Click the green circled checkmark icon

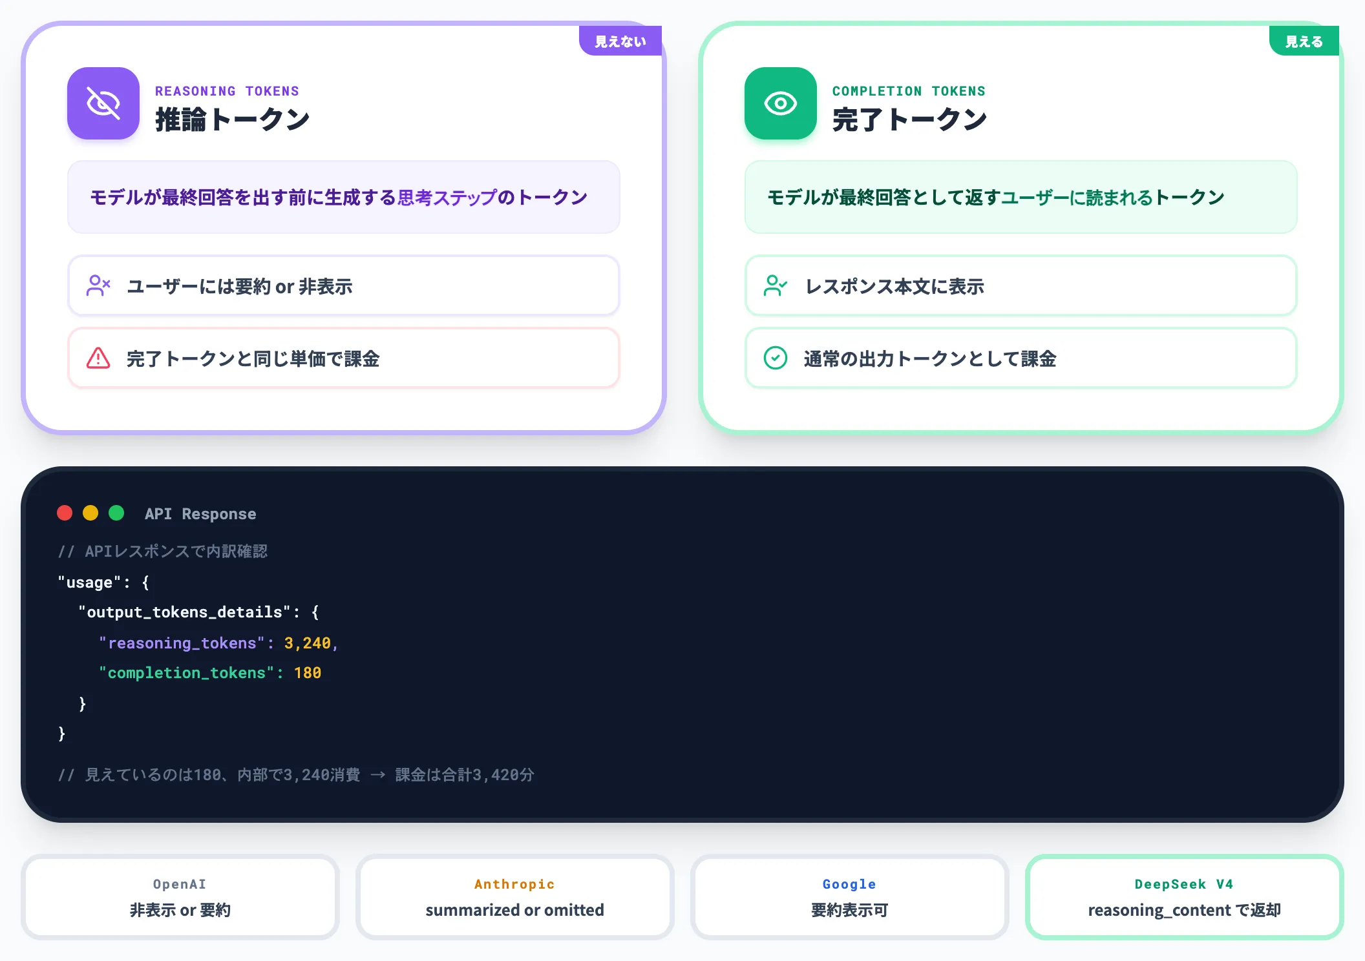(776, 358)
